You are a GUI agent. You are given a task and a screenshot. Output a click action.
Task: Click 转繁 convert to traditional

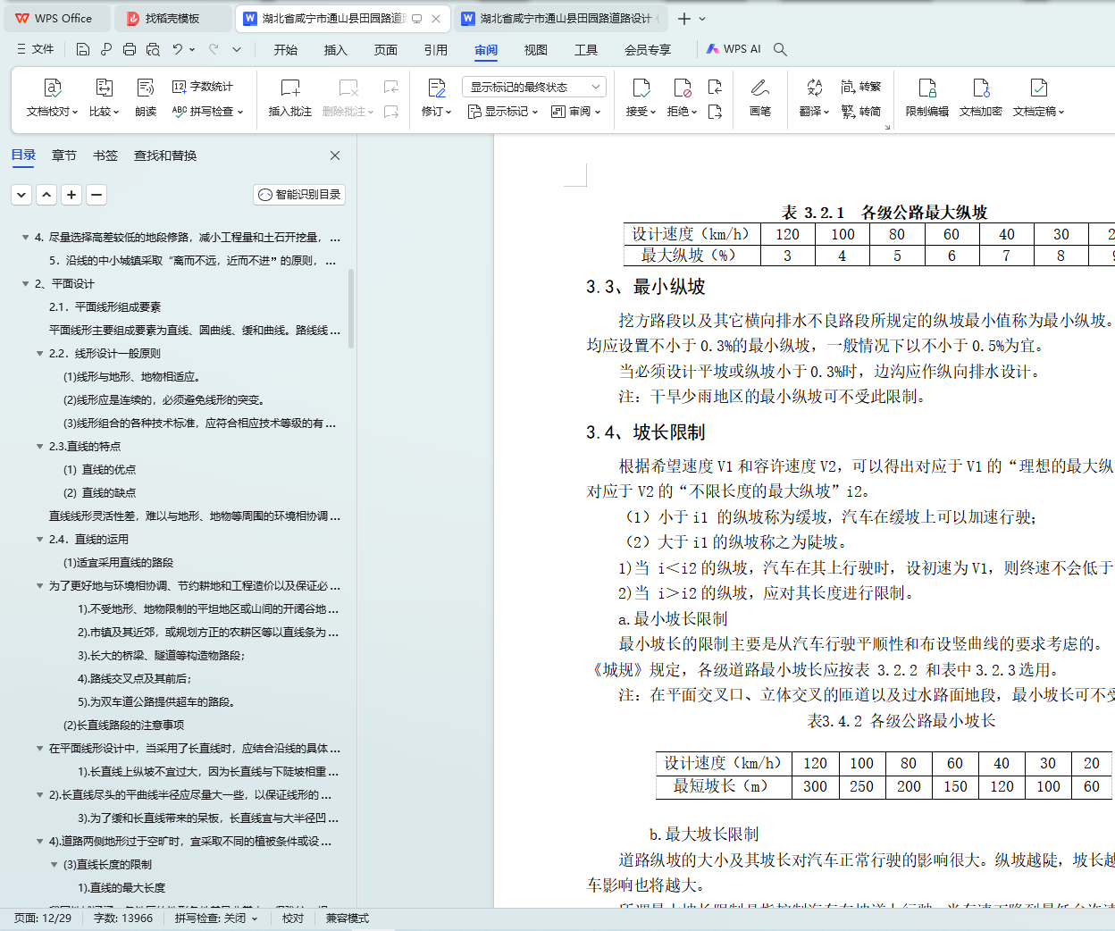861,87
